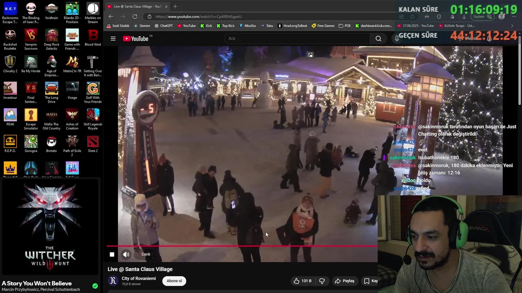This screenshot has width=522, height=293.
Task: Show more bookmarks with the overflow chevron
Action: (x=512, y=26)
